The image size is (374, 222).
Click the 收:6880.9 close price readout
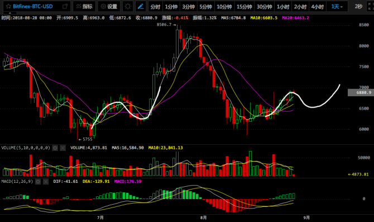tap(146, 18)
